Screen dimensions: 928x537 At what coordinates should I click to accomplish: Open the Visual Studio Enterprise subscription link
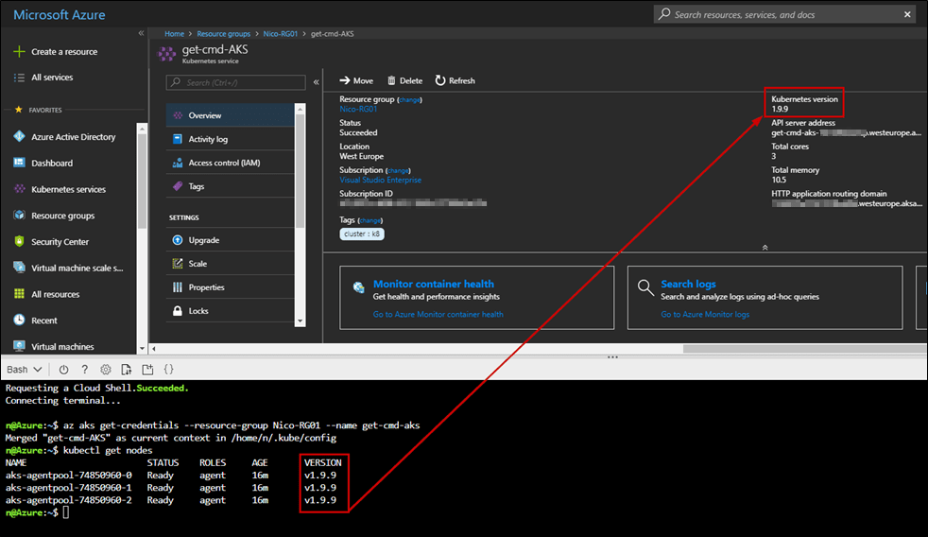(380, 180)
